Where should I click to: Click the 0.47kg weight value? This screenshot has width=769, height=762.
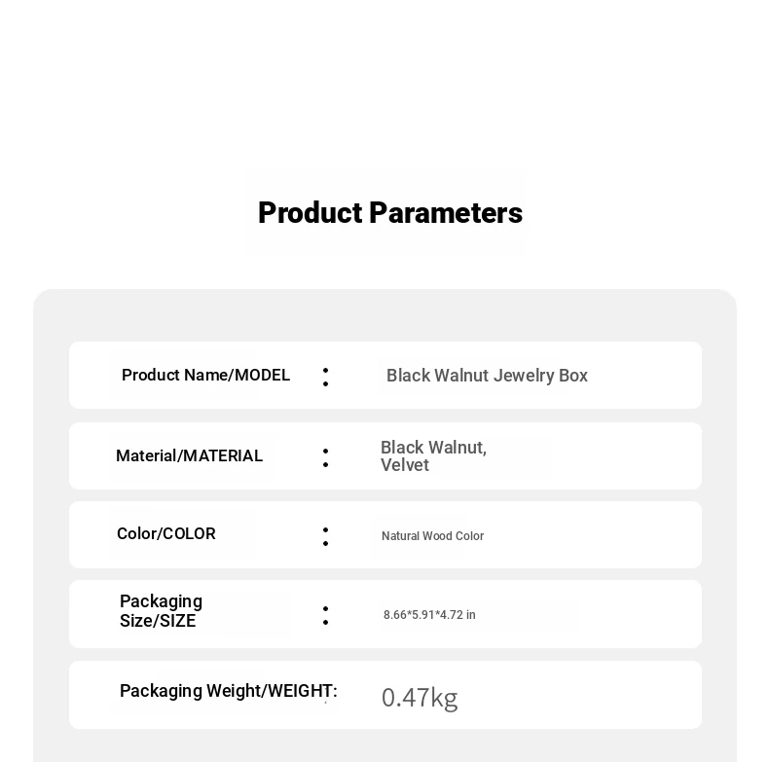pyautogui.click(x=420, y=698)
